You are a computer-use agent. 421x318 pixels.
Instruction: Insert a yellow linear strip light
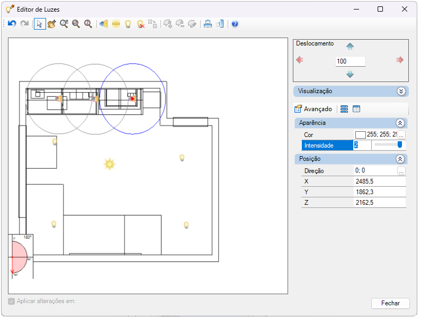tap(116, 24)
